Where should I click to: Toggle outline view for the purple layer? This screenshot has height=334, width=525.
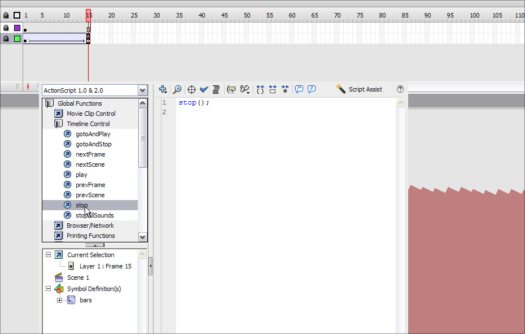coord(17,28)
